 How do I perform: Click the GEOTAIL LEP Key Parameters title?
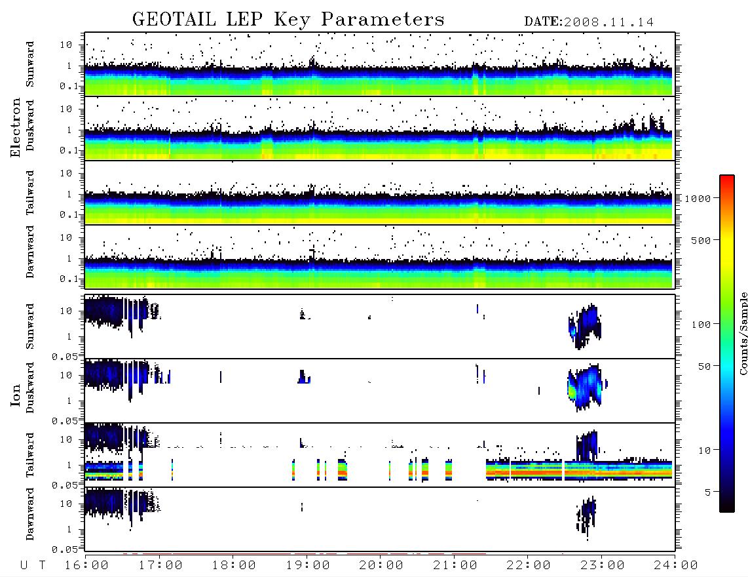pos(288,20)
